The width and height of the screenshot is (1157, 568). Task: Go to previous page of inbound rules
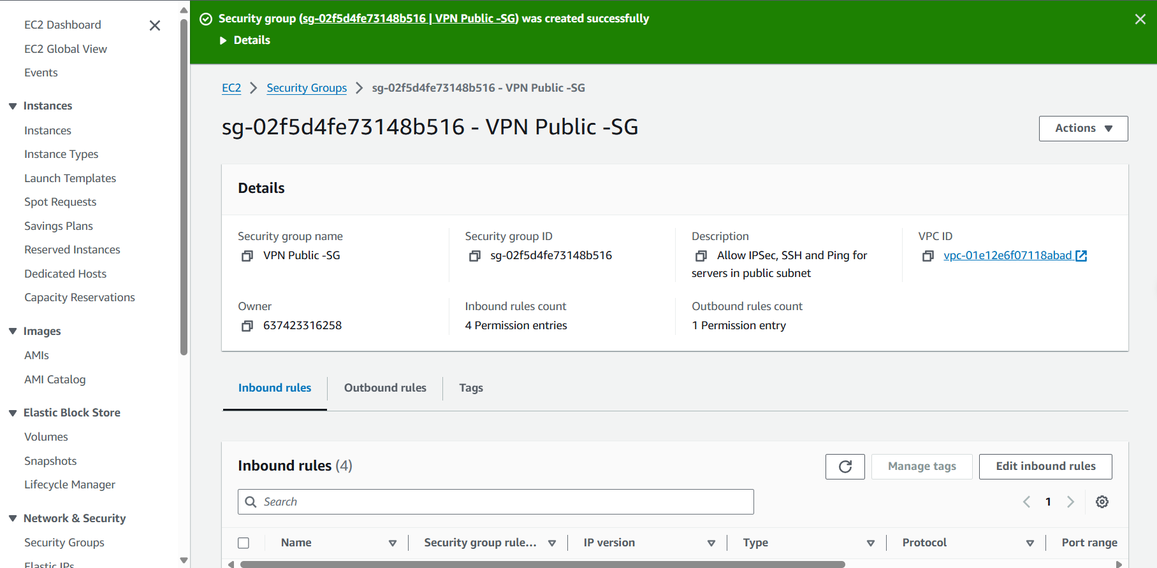(1026, 502)
